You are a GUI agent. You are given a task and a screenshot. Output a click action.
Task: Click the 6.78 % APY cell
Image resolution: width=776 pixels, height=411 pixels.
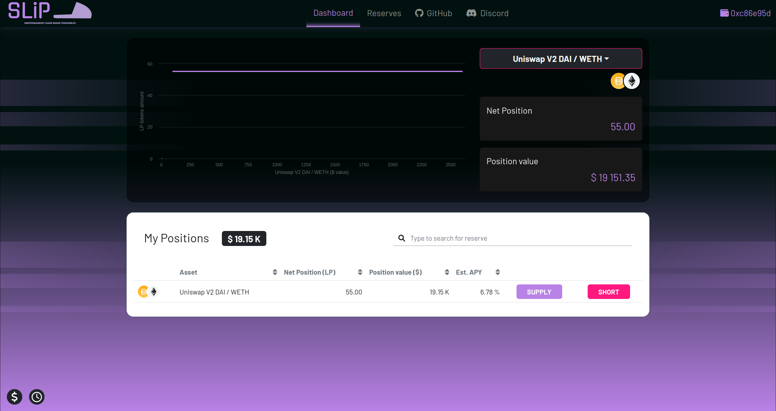490,292
